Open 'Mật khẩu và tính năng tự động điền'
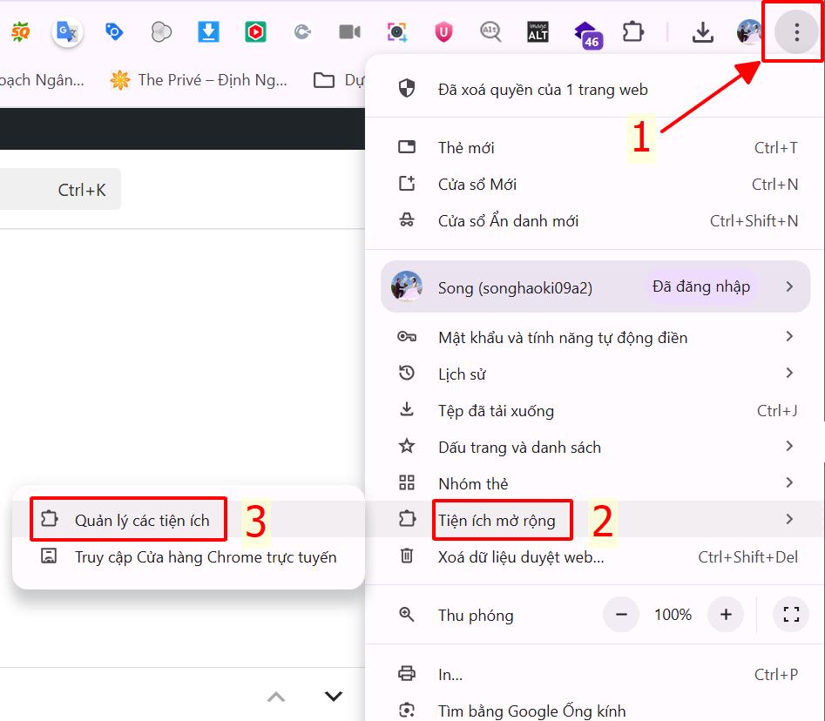The width and height of the screenshot is (825, 721). pyautogui.click(x=594, y=337)
